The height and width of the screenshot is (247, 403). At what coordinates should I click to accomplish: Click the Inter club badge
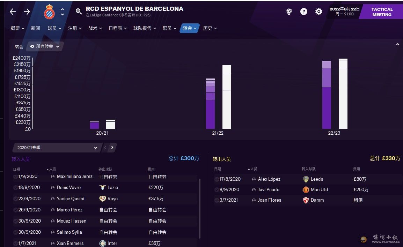[x=103, y=243]
